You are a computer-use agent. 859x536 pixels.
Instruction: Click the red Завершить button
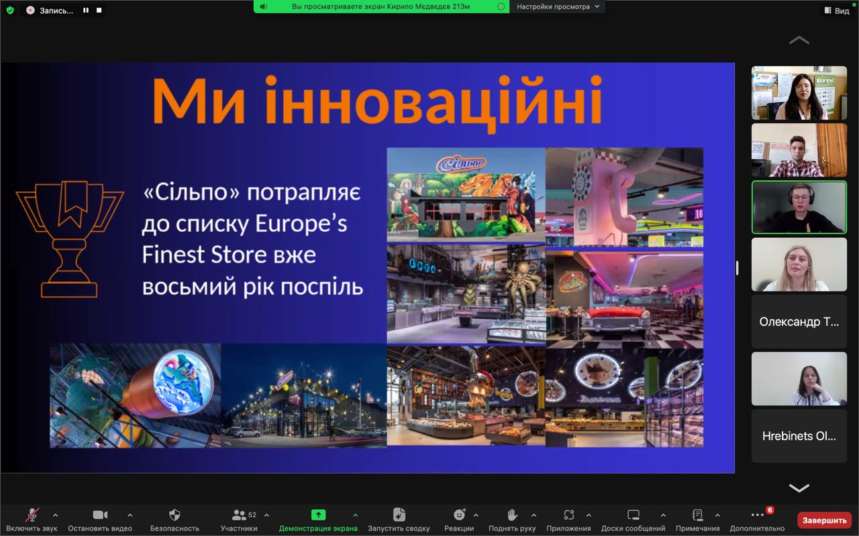click(x=824, y=521)
